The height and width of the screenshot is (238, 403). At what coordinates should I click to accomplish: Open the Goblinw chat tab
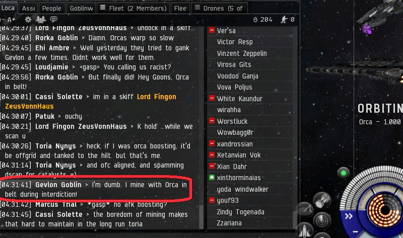tap(81, 8)
